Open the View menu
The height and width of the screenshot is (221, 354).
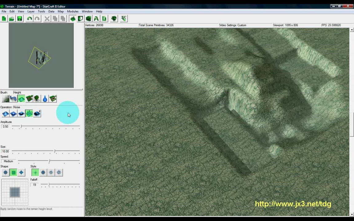click(21, 11)
